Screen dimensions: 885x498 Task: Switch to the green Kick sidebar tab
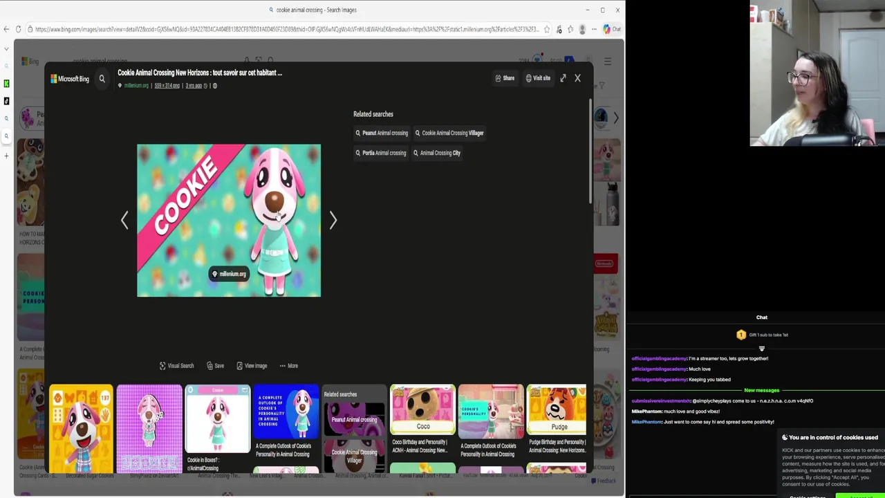pos(6,84)
